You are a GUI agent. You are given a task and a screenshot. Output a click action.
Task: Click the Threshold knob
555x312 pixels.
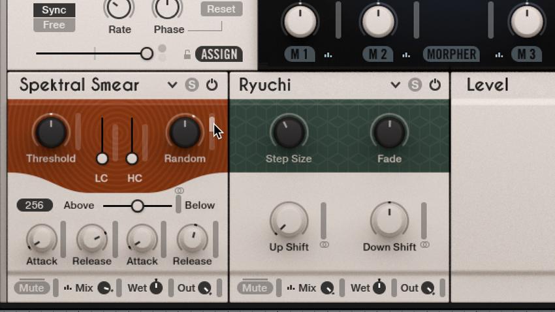51,133
